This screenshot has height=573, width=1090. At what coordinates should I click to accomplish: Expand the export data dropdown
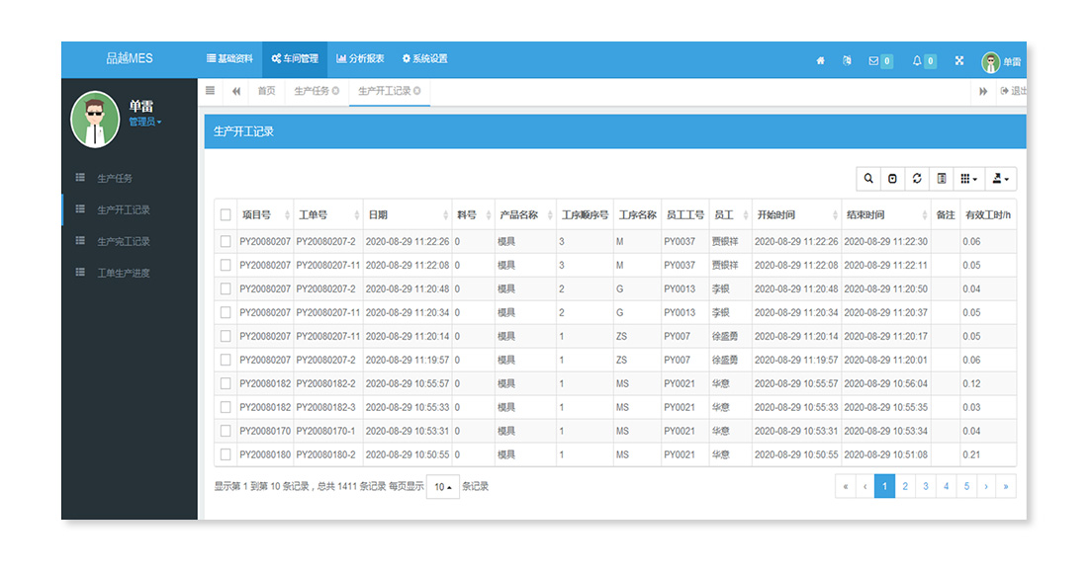point(1002,179)
